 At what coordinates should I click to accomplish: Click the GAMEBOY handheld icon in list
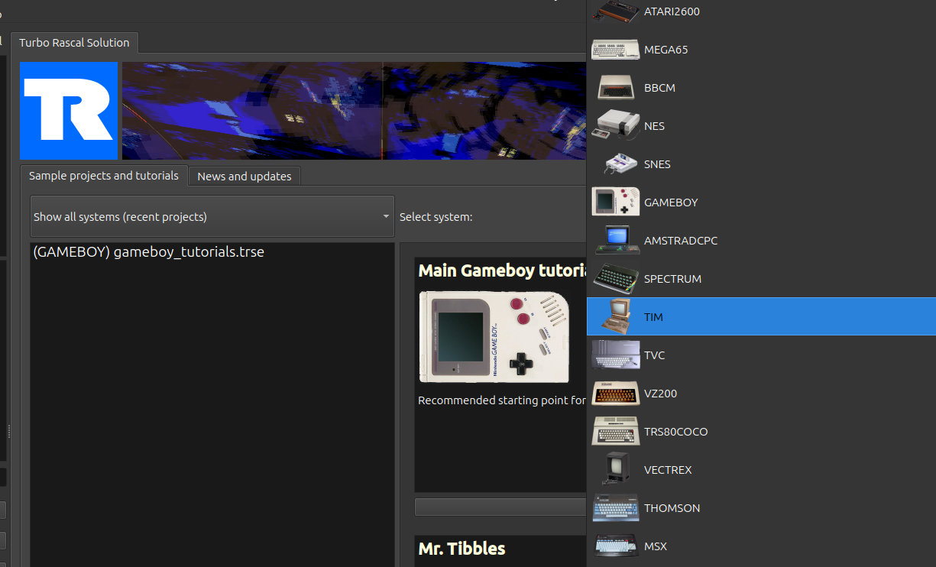pyautogui.click(x=616, y=202)
